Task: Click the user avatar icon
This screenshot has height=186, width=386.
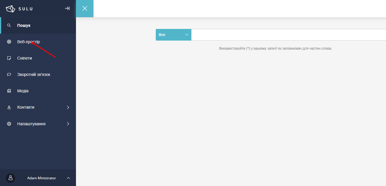Action: click(x=11, y=178)
